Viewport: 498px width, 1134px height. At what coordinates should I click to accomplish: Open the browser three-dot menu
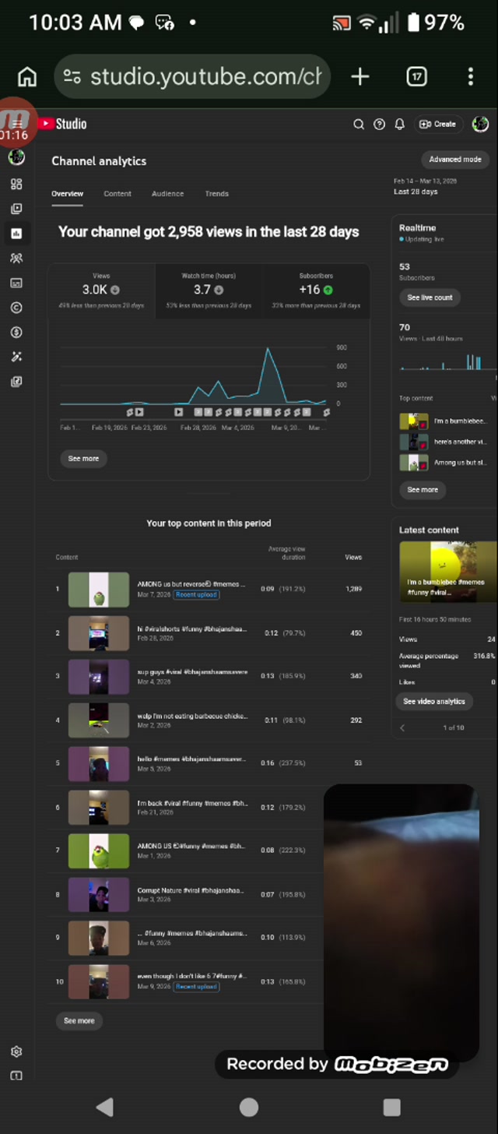(470, 76)
